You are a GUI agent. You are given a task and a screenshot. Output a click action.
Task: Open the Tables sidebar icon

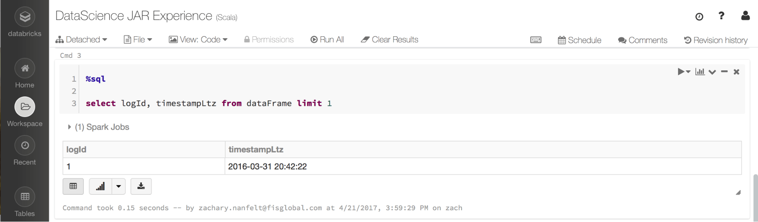click(25, 197)
